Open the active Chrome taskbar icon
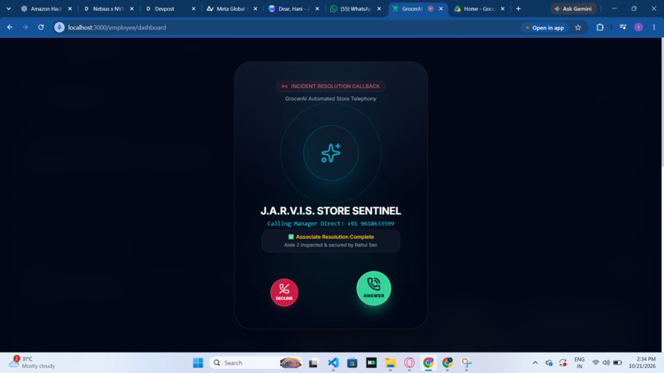Viewport: 664px width, 373px height. tap(428, 363)
